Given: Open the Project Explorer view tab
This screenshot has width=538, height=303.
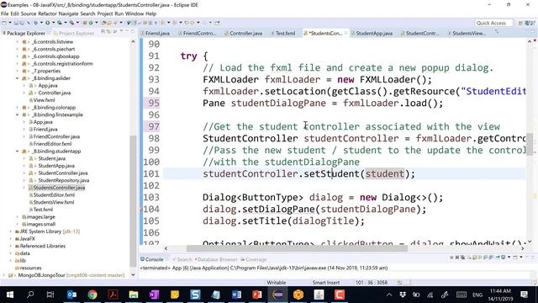Looking at the screenshot, I should [x=76, y=33].
